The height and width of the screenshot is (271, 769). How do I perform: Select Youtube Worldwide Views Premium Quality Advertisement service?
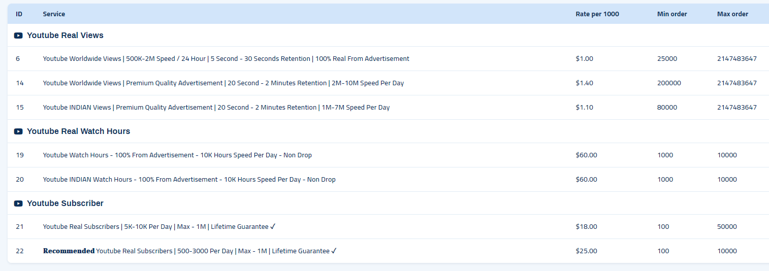click(223, 83)
